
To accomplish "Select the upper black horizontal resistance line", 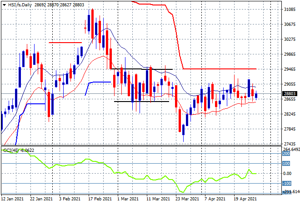I will 142,69.
